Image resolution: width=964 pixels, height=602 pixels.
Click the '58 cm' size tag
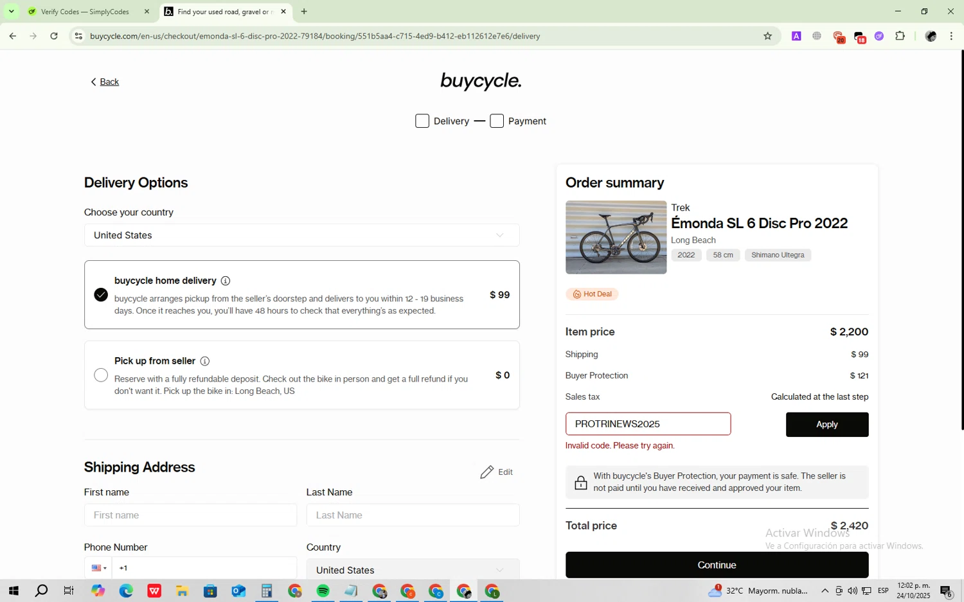coord(723,255)
